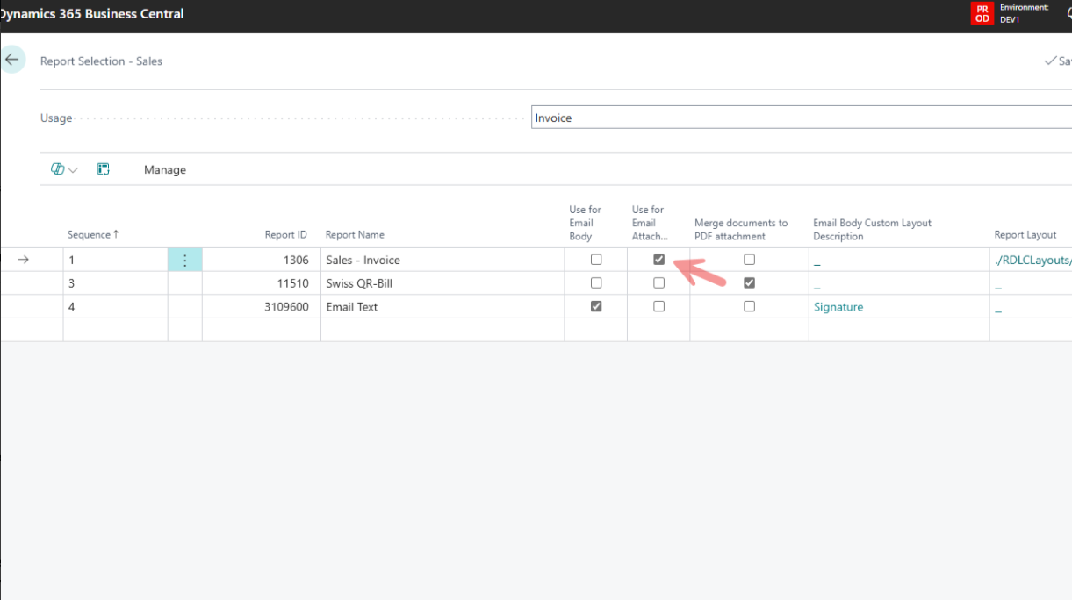Image resolution: width=1072 pixels, height=600 pixels.
Task: Go back using the back arrow button
Action: (x=12, y=60)
